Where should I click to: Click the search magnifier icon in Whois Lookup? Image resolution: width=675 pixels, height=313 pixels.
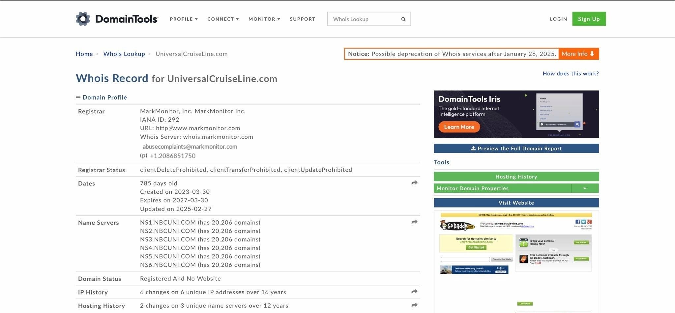tap(403, 19)
